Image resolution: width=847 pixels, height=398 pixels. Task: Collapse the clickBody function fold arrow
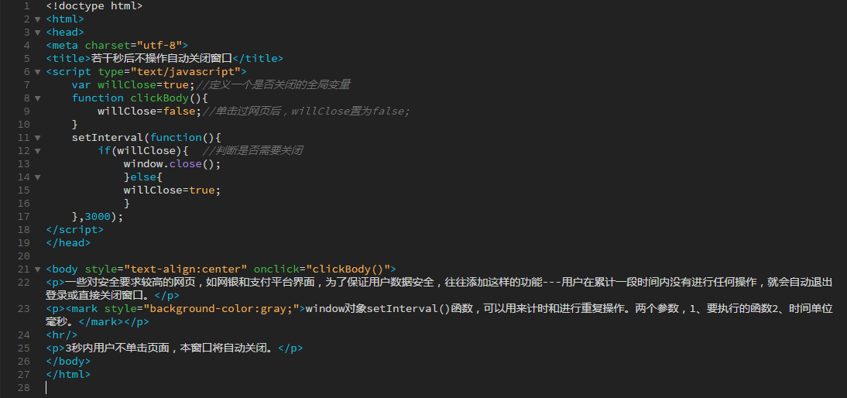(x=37, y=98)
